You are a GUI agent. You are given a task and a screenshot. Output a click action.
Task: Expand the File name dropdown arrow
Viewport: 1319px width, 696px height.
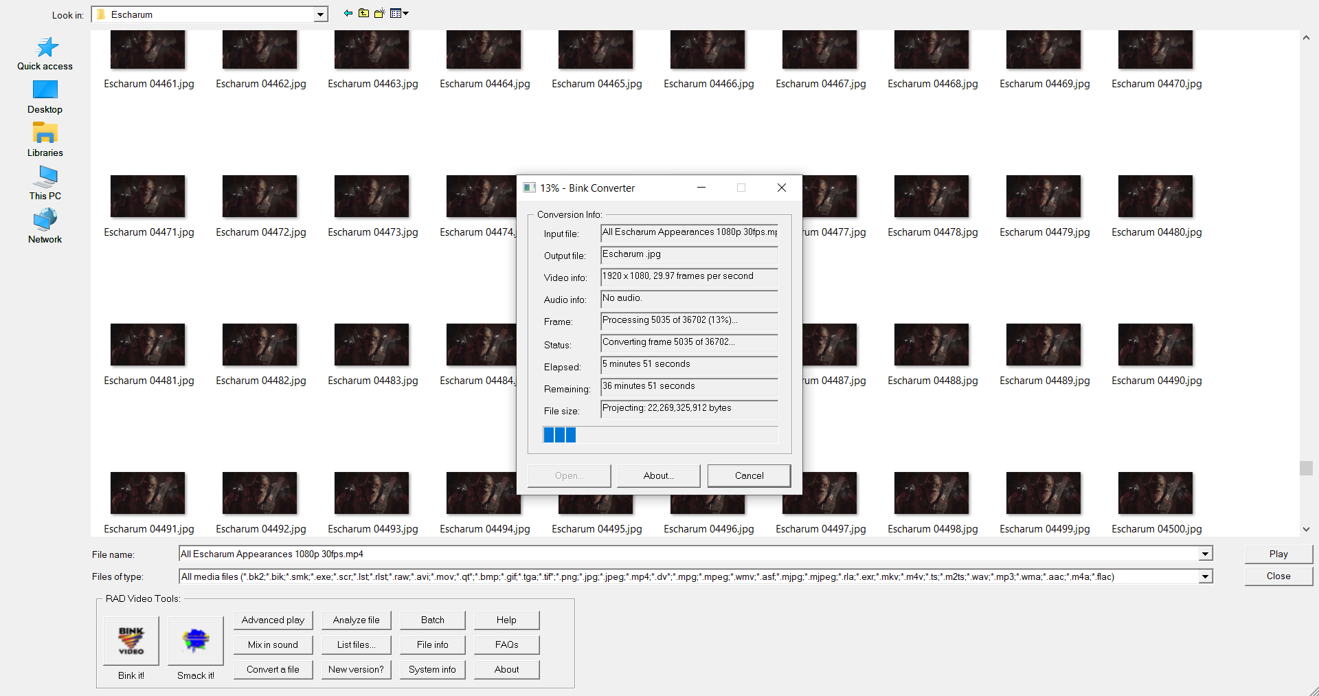click(x=1205, y=554)
